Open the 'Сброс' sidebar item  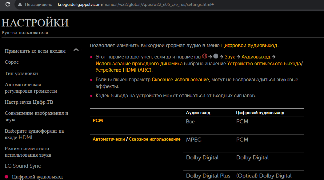12,62
